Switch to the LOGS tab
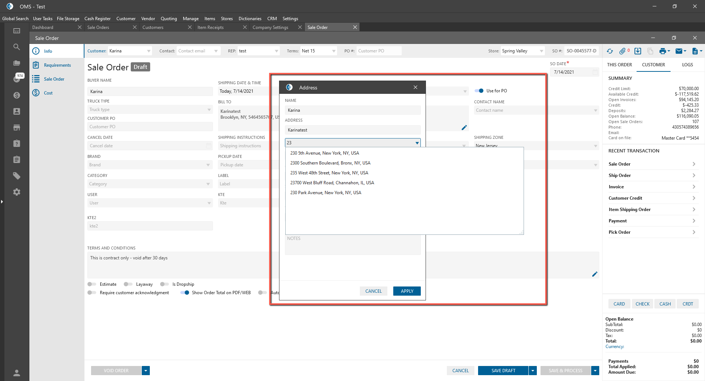This screenshot has width=705, height=381. click(x=687, y=65)
